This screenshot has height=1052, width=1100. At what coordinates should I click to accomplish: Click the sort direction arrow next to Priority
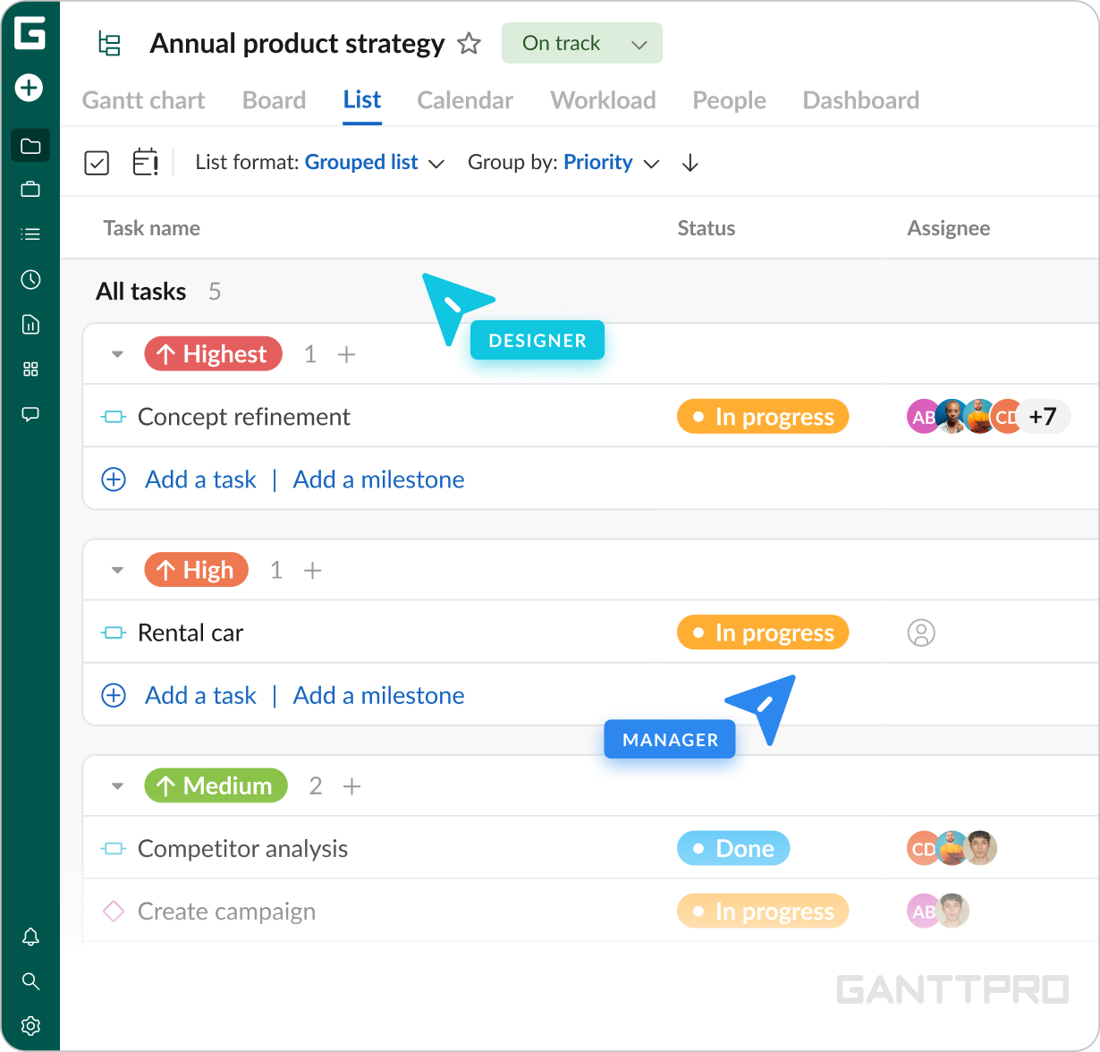tap(690, 163)
